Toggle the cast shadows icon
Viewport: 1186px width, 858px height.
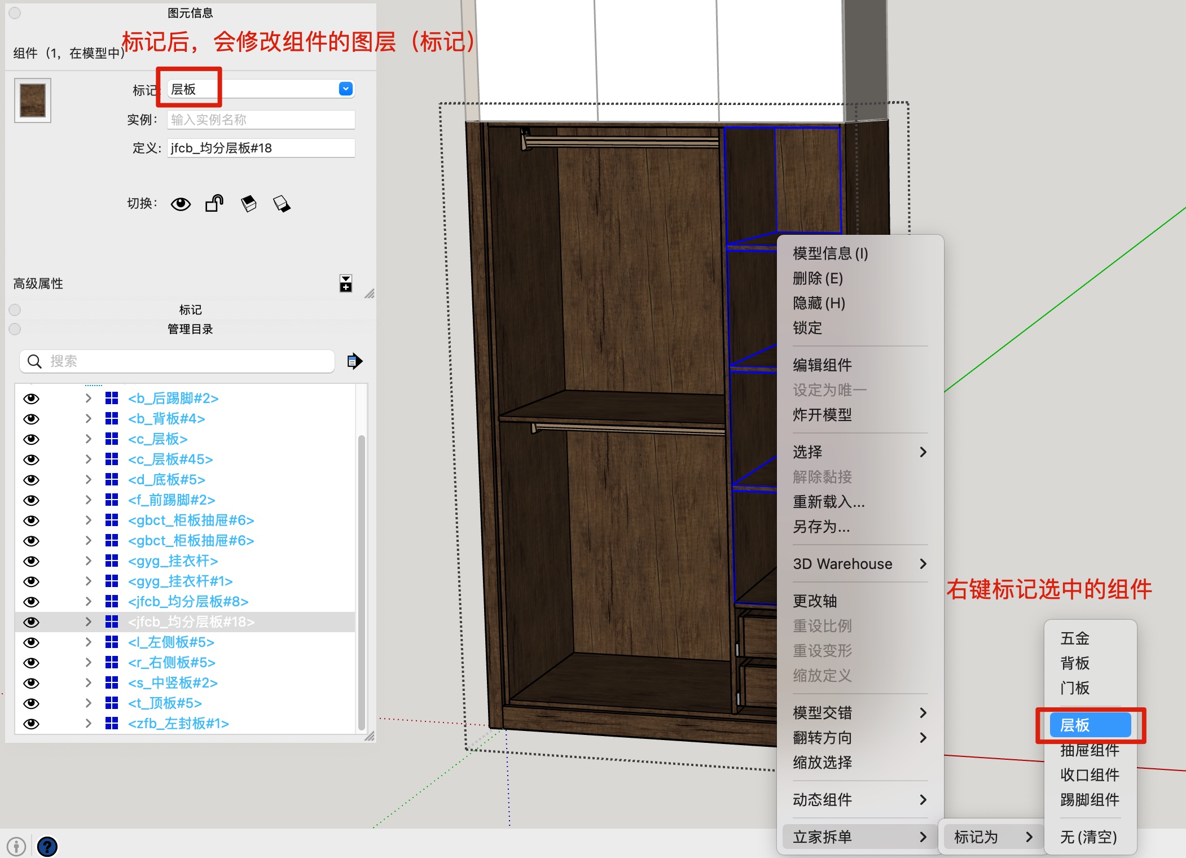[282, 204]
